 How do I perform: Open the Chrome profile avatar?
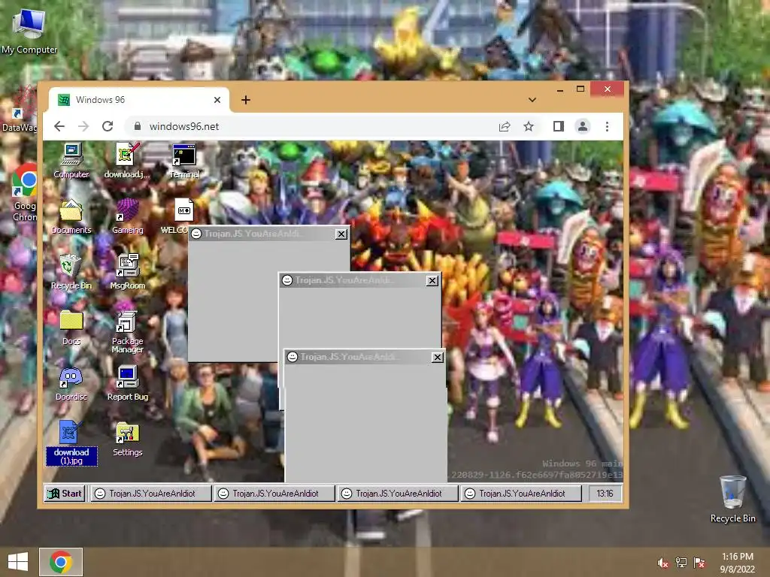pos(583,126)
